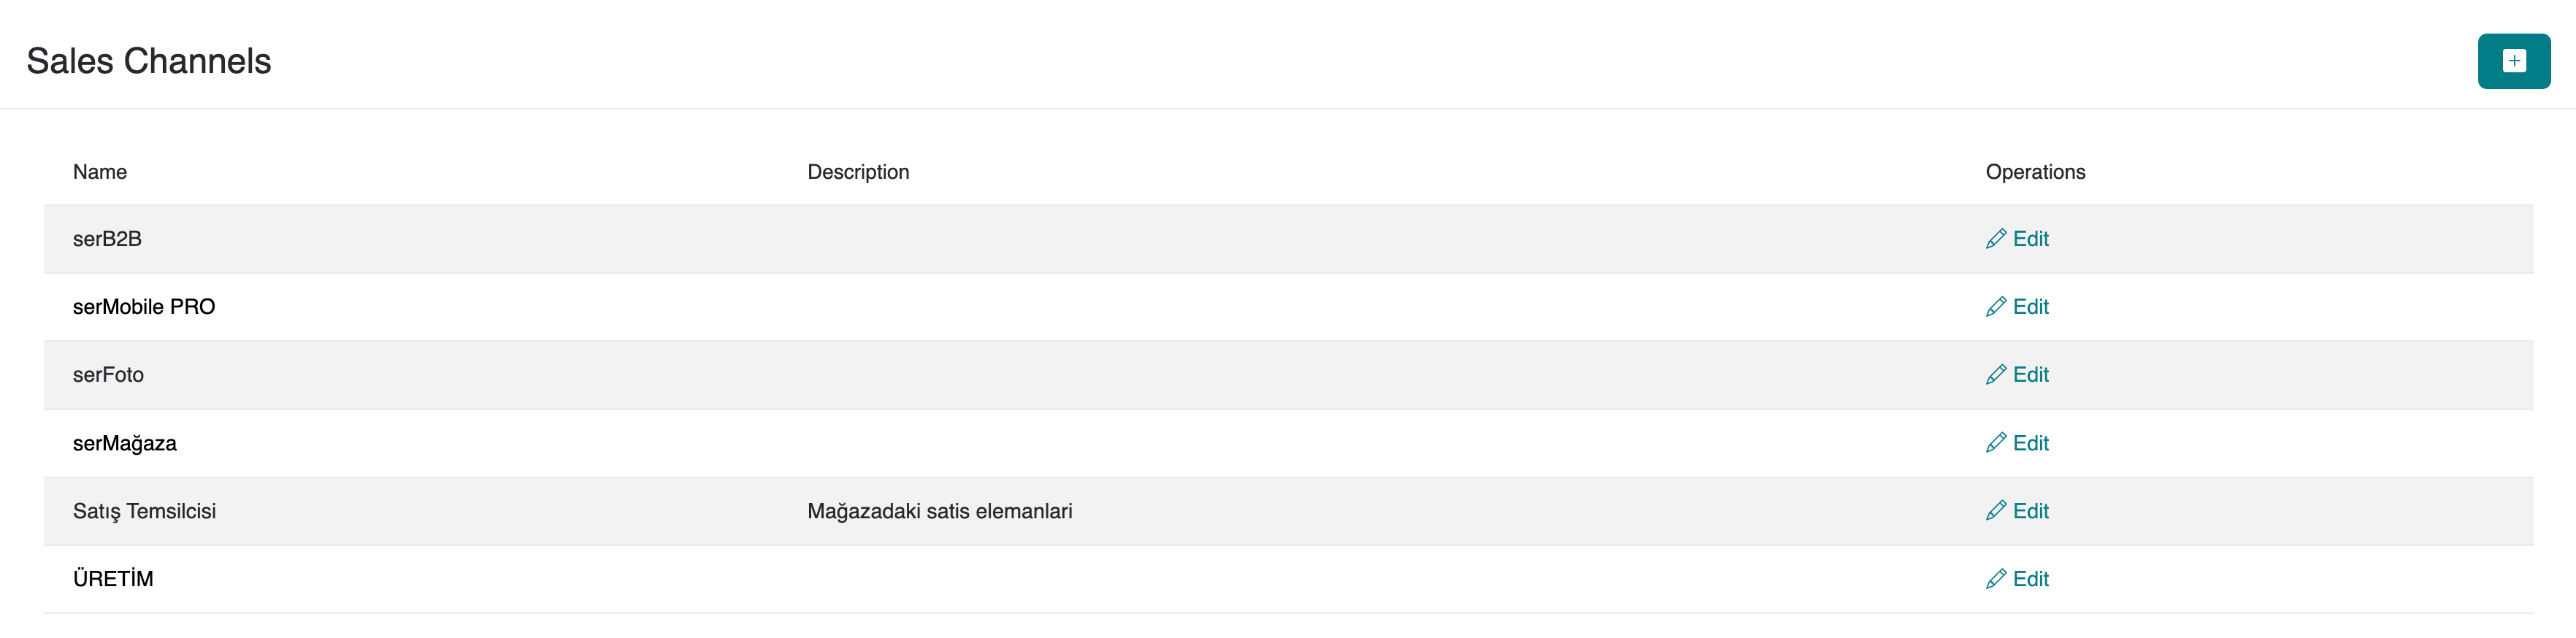Click the Description column header

coord(858,172)
